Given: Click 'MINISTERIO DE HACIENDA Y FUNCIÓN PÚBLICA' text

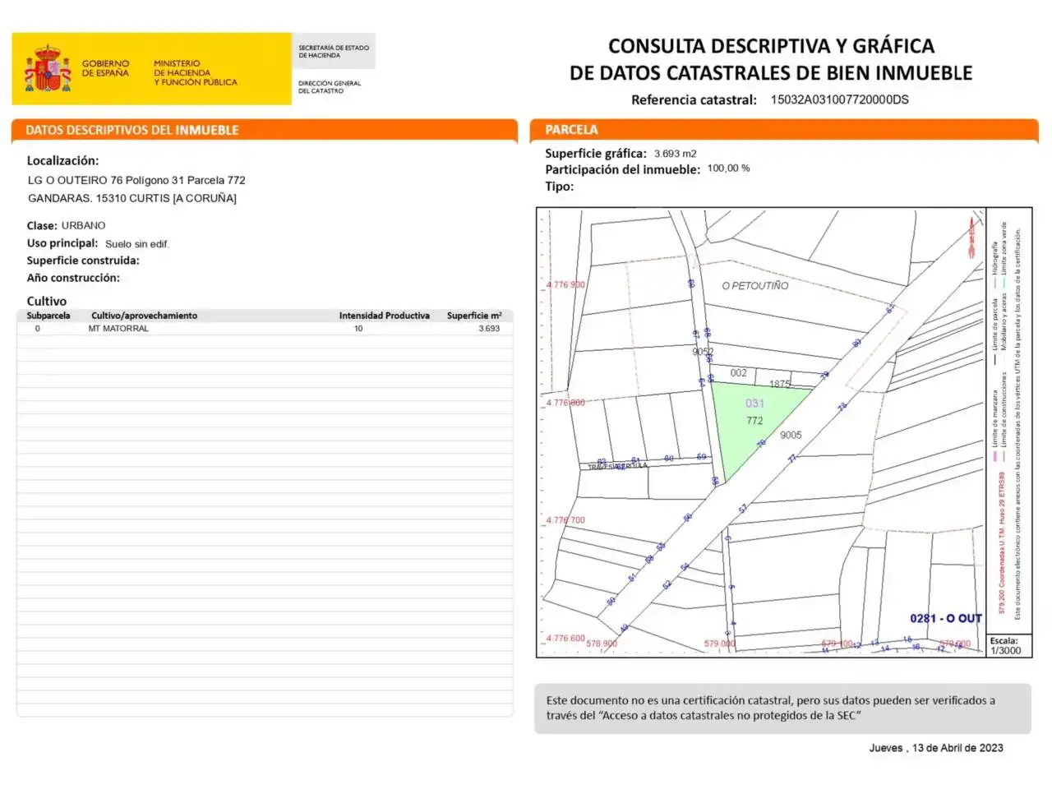Looking at the screenshot, I should point(195,72).
